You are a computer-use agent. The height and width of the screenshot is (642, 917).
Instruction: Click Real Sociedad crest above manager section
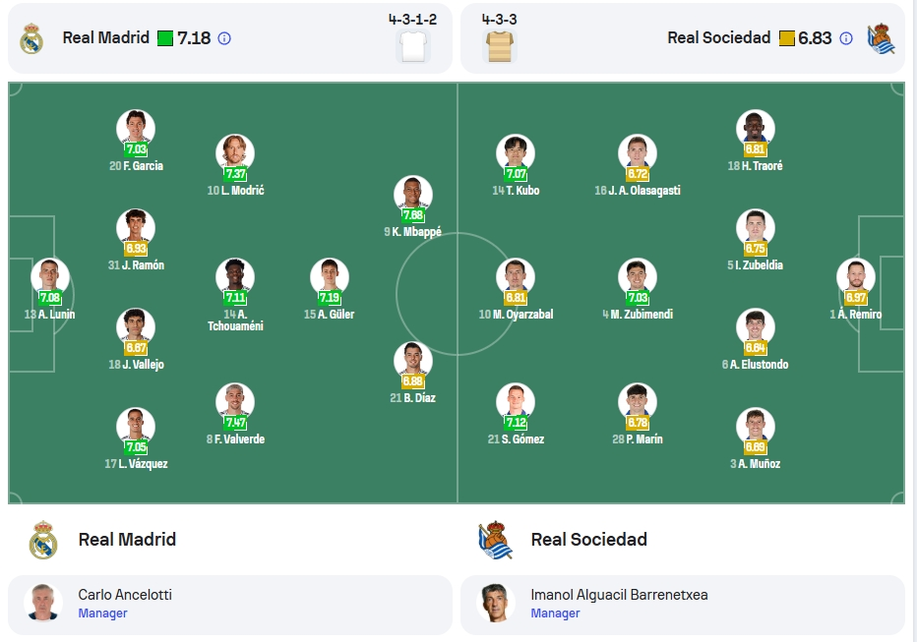(x=495, y=539)
